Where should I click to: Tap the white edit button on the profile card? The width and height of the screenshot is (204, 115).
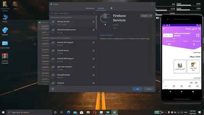(168, 35)
